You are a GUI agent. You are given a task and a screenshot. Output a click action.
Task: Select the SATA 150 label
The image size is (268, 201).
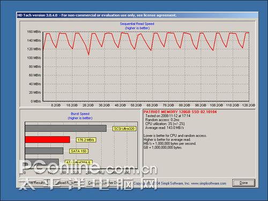[x=79, y=151]
